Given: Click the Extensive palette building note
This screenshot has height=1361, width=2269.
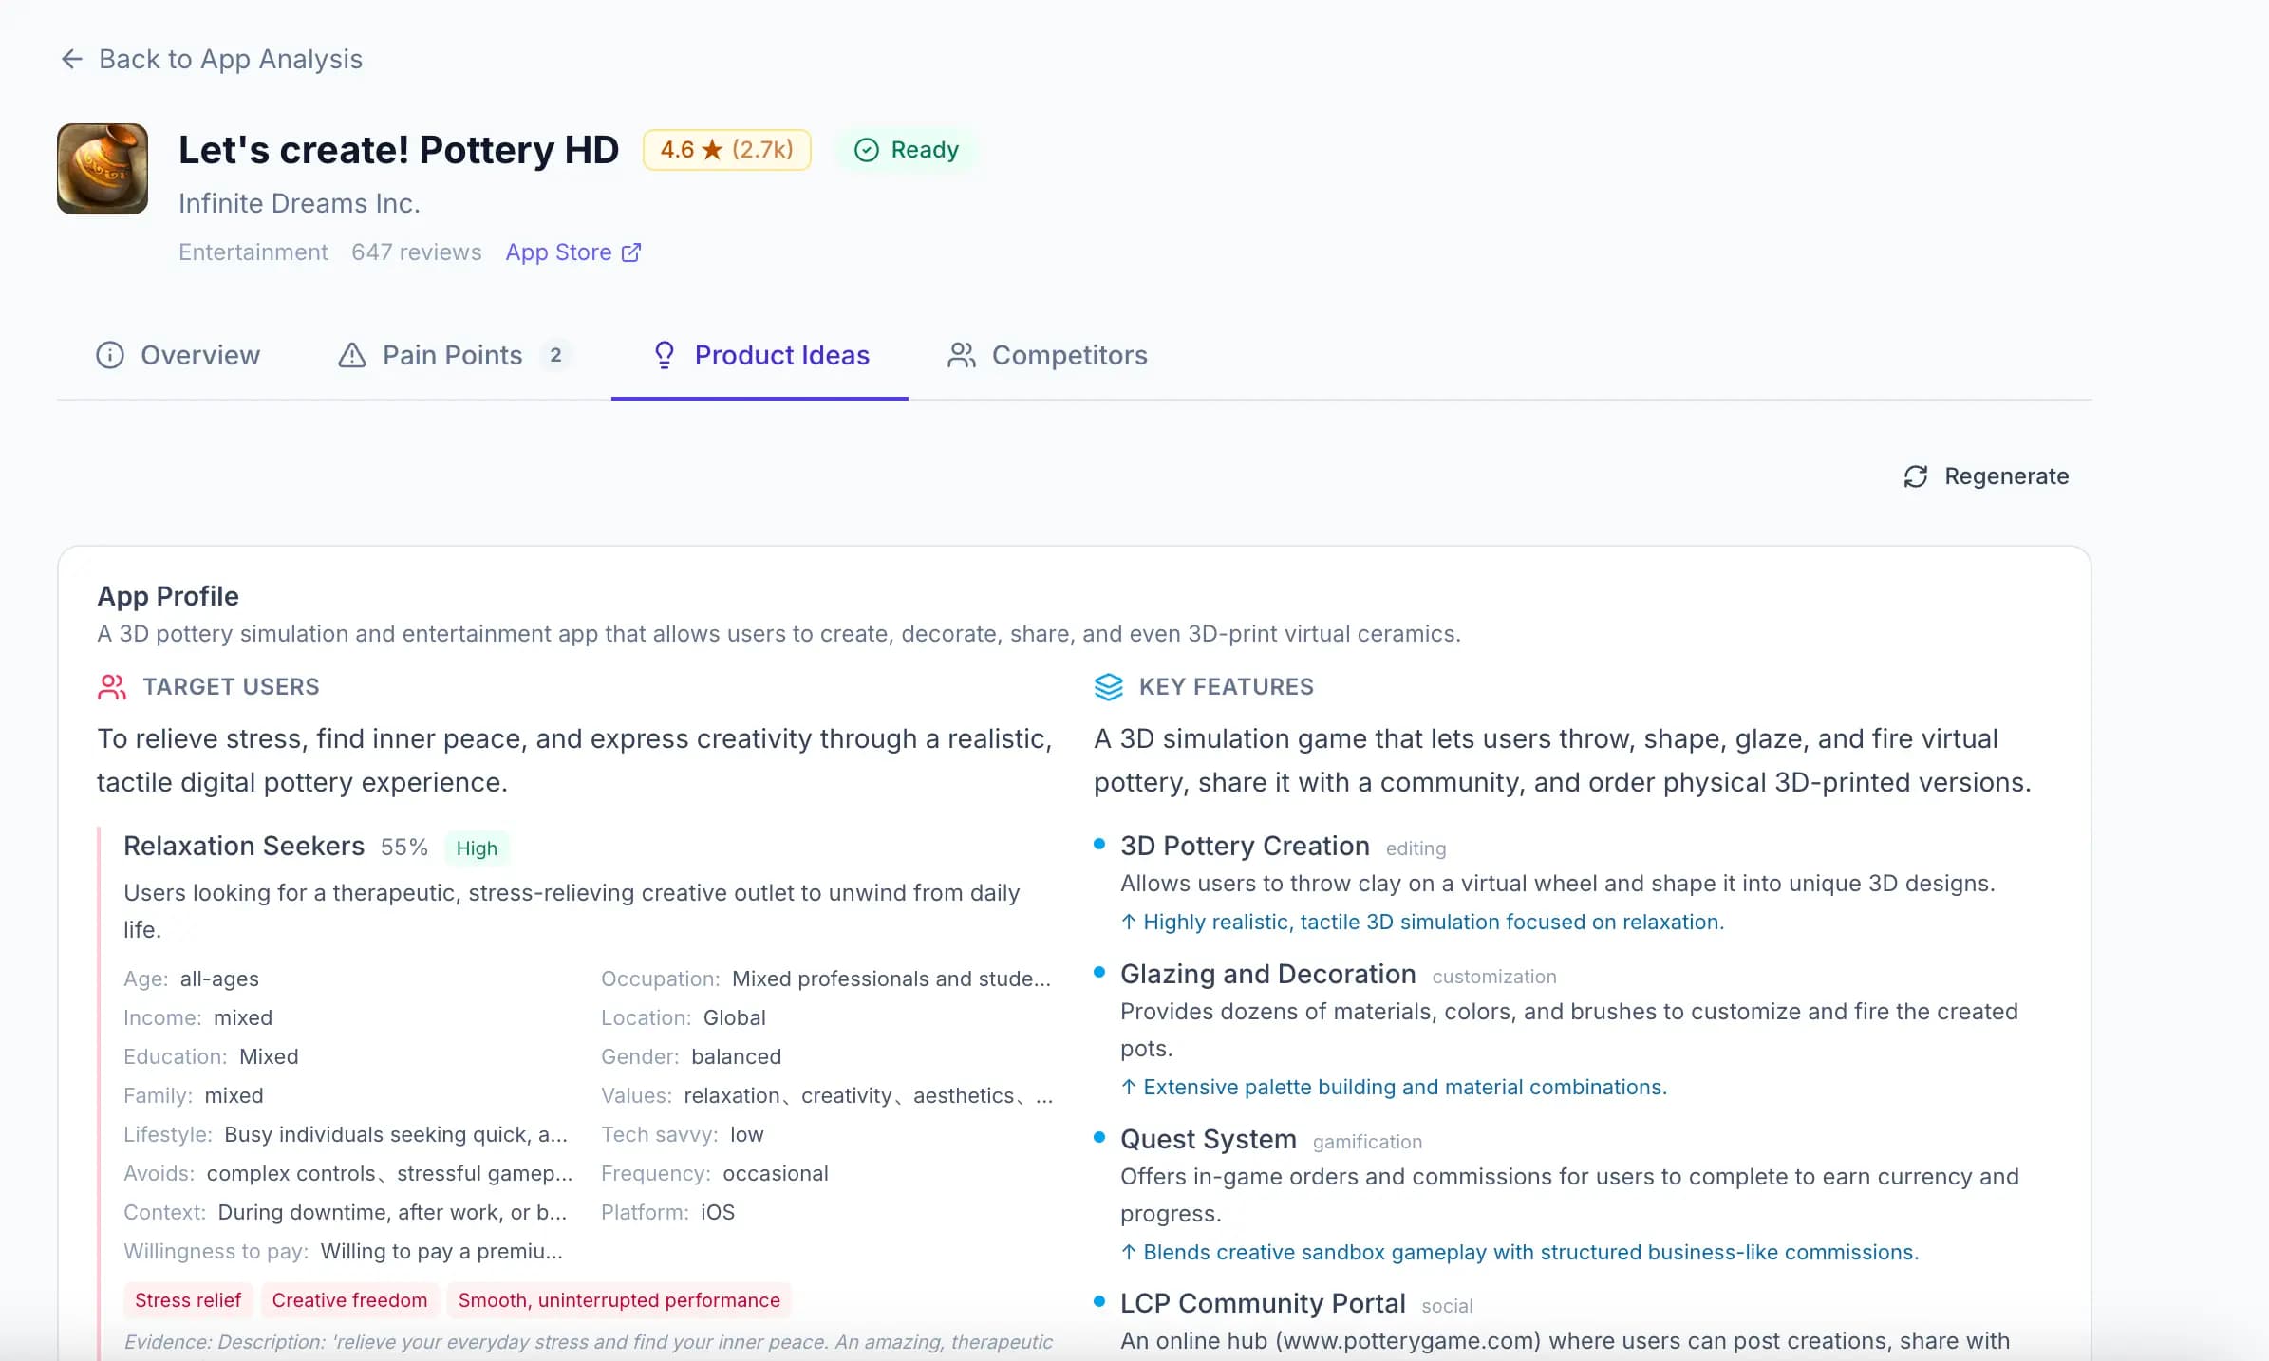Looking at the screenshot, I should (1394, 1087).
